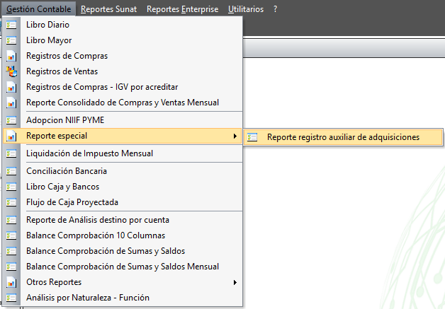Click the Liquidación de Impuesto form icon

coord(11,153)
